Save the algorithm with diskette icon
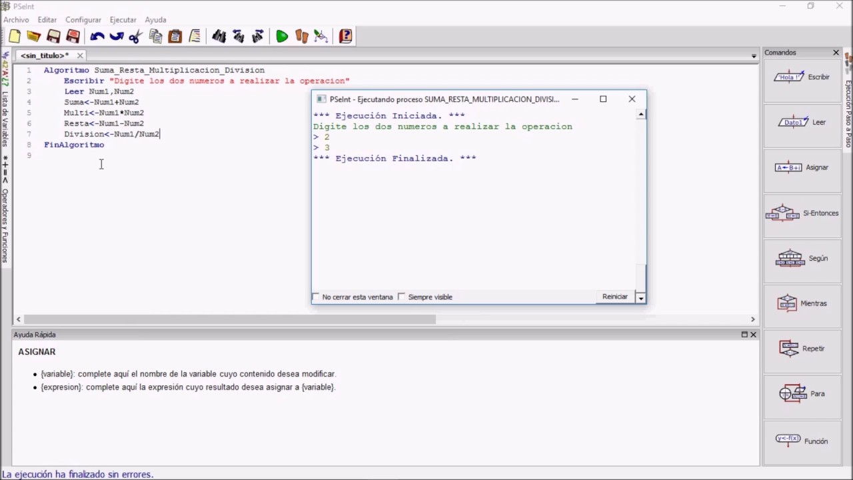The width and height of the screenshot is (853, 480). pos(53,36)
